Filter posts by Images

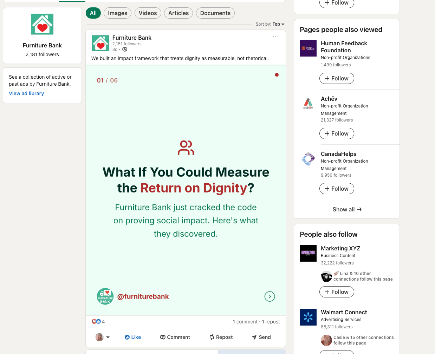tap(117, 13)
